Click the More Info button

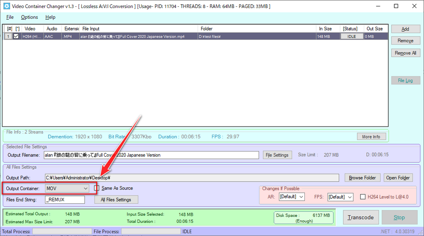[x=371, y=137]
